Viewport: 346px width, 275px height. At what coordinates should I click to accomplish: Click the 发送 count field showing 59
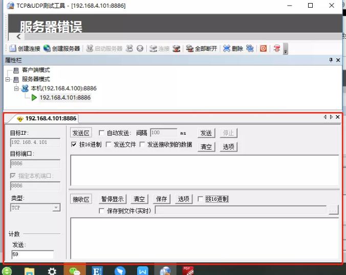coord(33,254)
